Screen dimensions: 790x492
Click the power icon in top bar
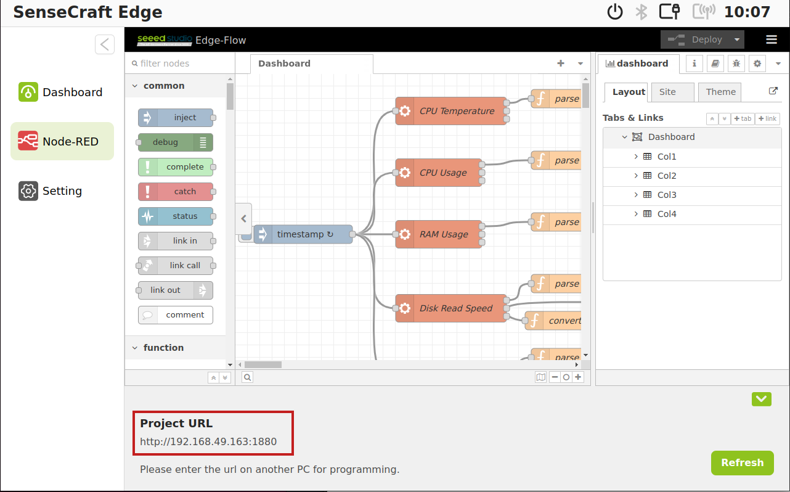pos(615,12)
